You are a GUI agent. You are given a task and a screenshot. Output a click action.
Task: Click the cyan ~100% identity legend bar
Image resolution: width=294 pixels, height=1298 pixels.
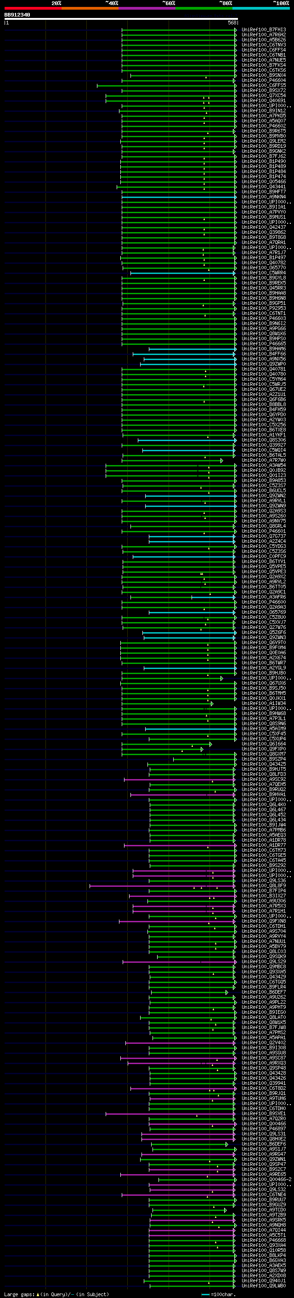pyautogui.click(x=261, y=8)
